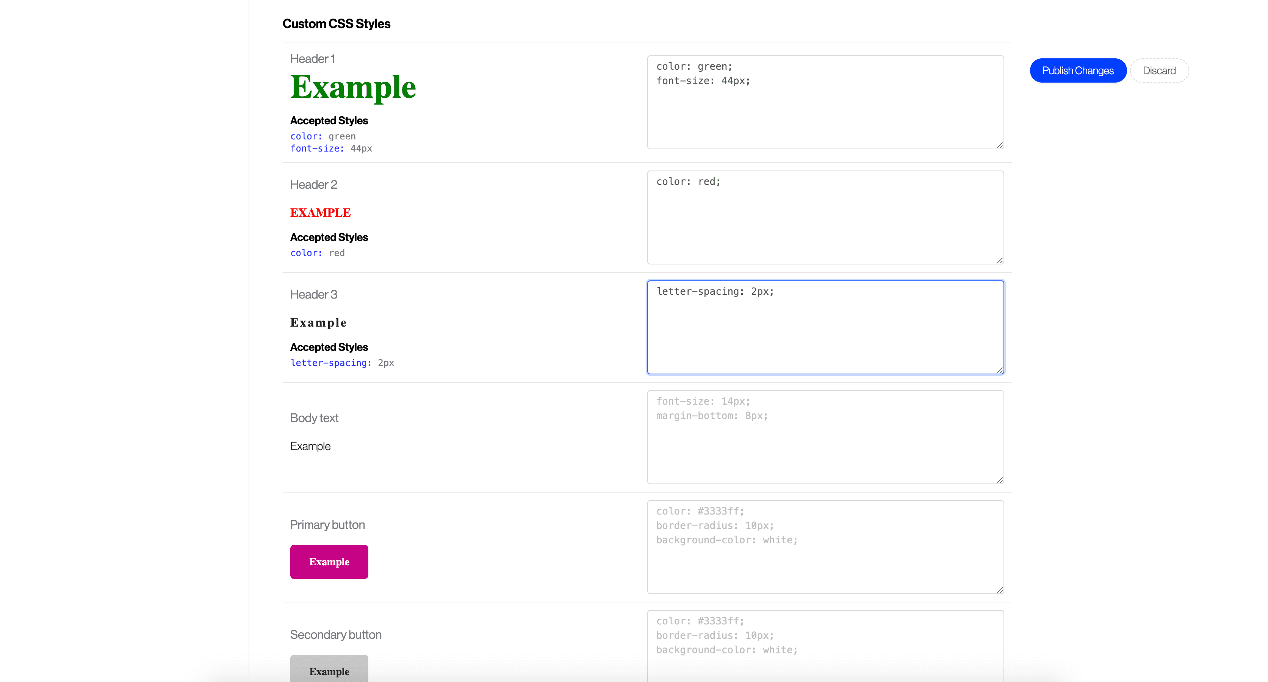Grab the Header 3 textarea resize handle
The width and height of the screenshot is (1268, 682).
1000,370
